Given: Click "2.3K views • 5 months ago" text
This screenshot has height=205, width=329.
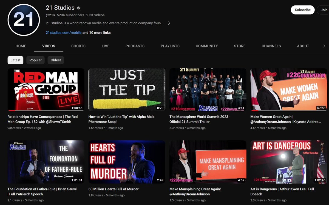Looking at the screenshot, I should tap(268, 200).
